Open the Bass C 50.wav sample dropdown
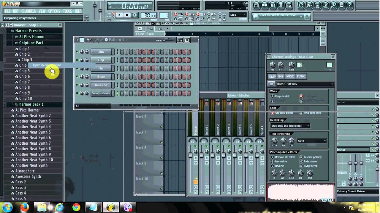380x213 pixels. coord(305,84)
